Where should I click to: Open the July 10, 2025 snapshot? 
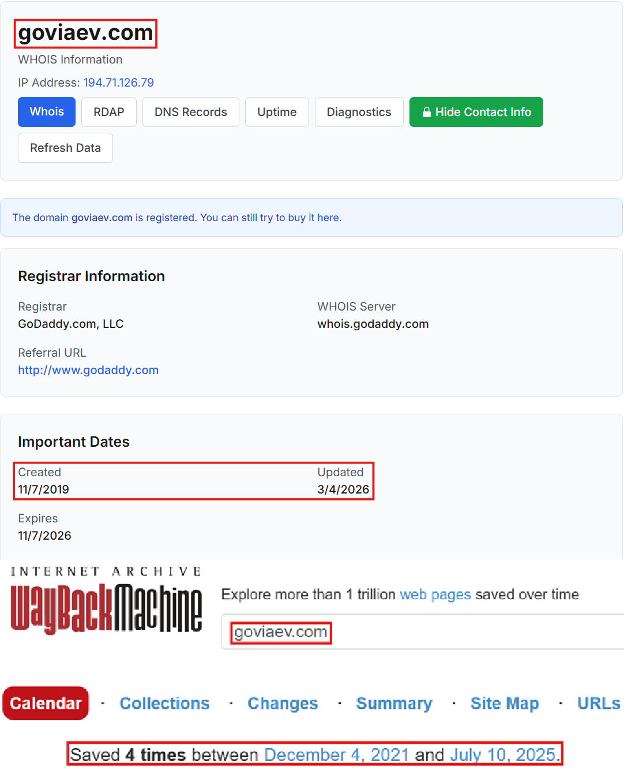point(503,754)
